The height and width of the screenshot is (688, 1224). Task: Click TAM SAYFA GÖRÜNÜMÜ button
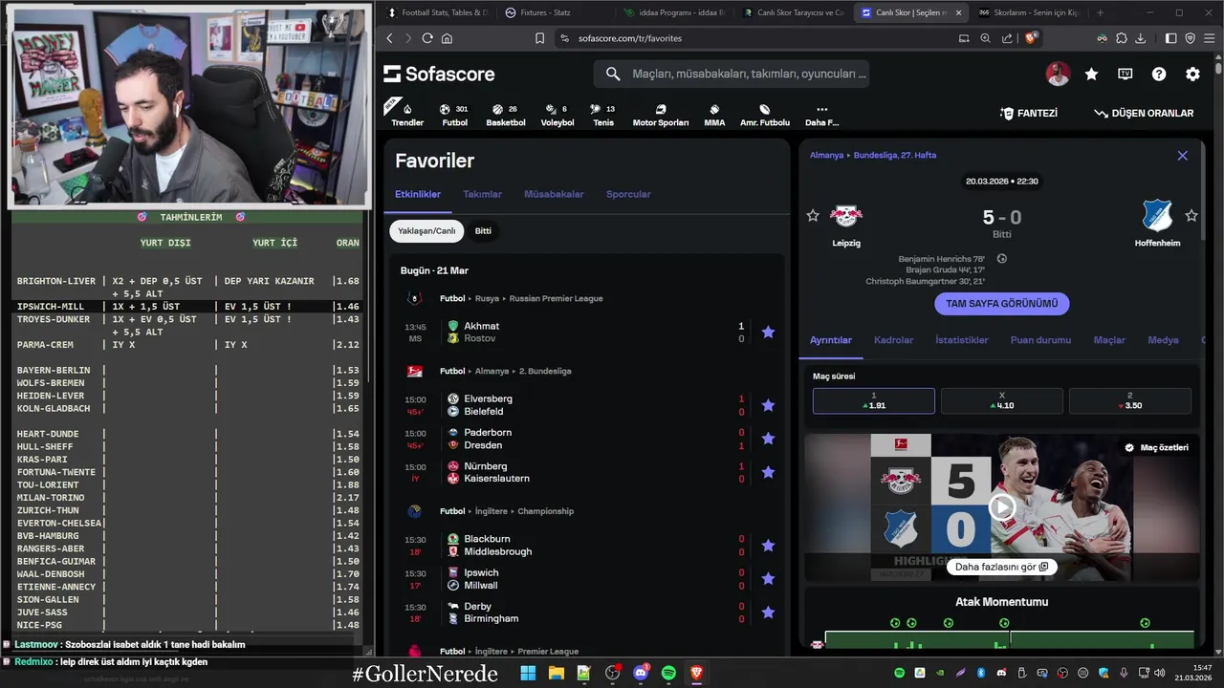(x=1002, y=304)
